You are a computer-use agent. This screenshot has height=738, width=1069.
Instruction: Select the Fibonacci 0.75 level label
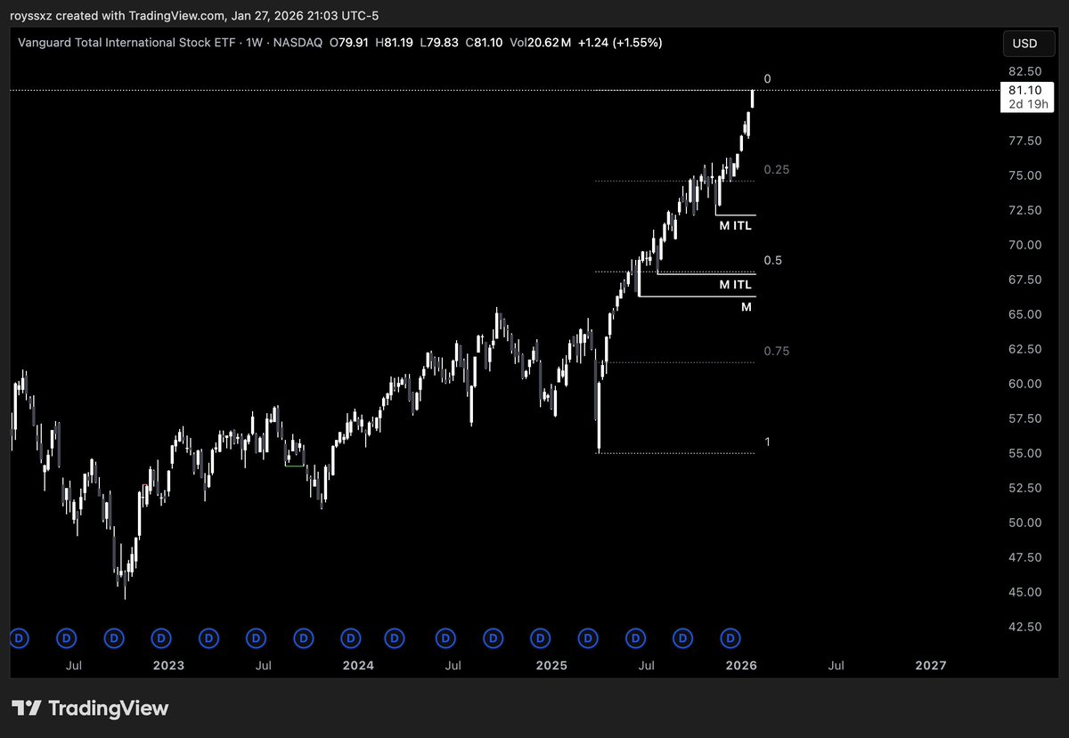click(x=777, y=351)
